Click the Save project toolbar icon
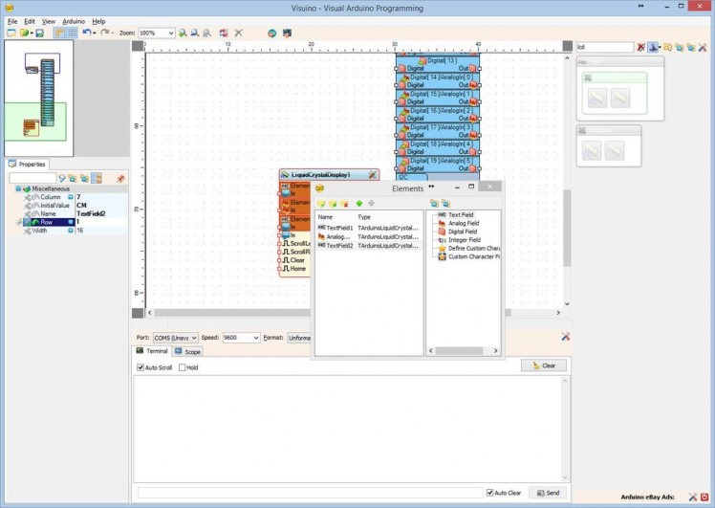The height and width of the screenshot is (508, 715). 40,33
